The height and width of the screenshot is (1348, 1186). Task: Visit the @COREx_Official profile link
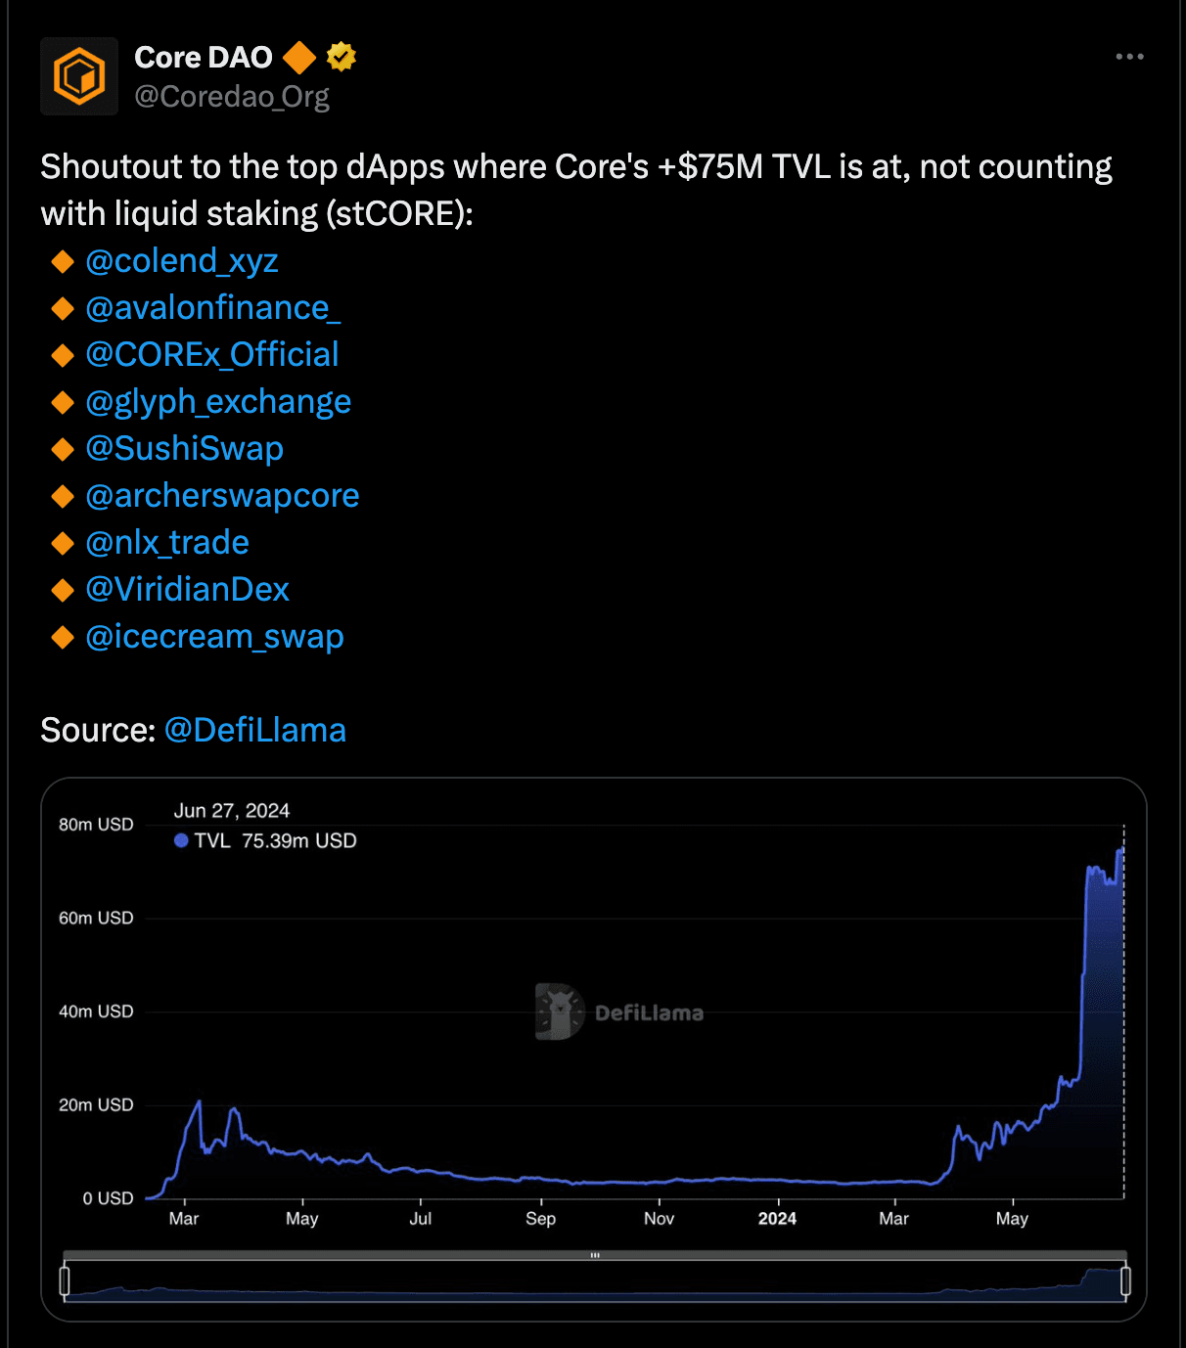(212, 354)
